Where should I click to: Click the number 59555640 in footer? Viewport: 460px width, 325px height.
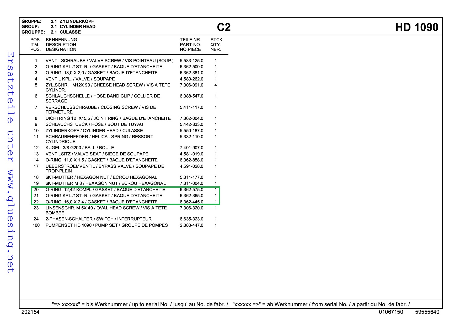click(427, 312)
